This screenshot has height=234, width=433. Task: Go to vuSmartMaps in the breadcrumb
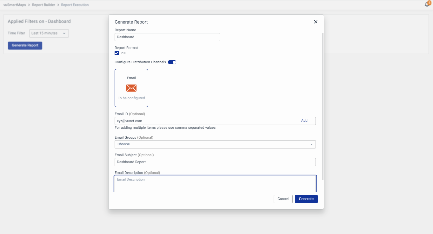tap(15, 5)
